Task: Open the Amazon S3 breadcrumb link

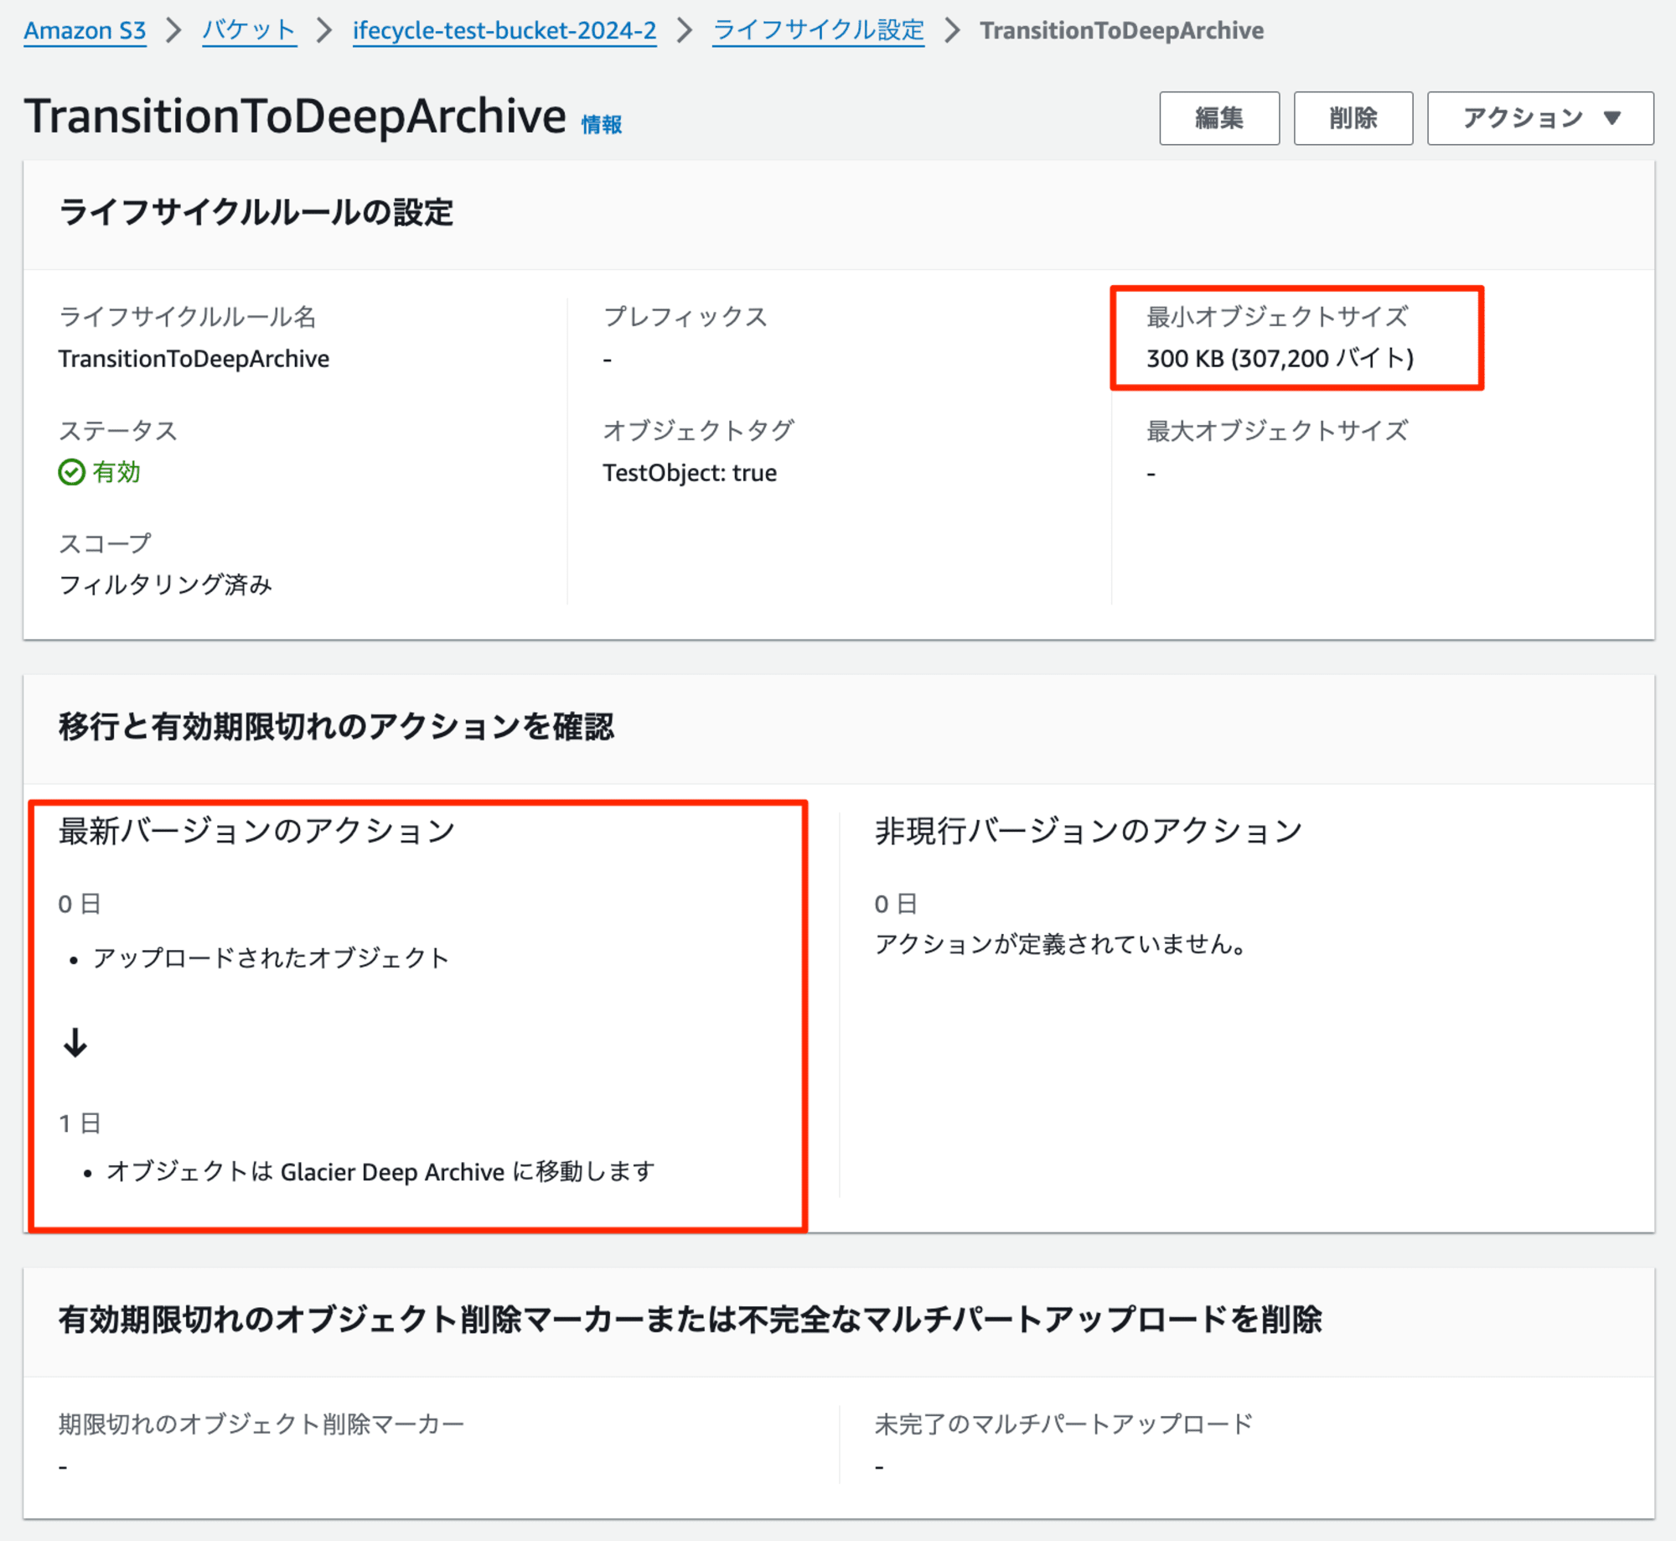Action: 85,31
